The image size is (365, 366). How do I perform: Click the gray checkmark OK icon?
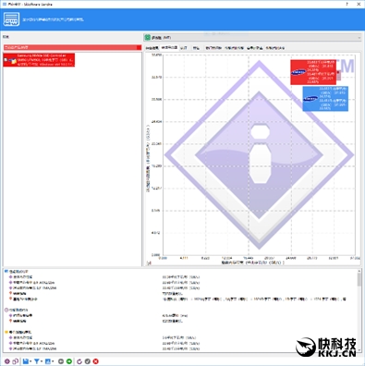[x=88, y=361]
